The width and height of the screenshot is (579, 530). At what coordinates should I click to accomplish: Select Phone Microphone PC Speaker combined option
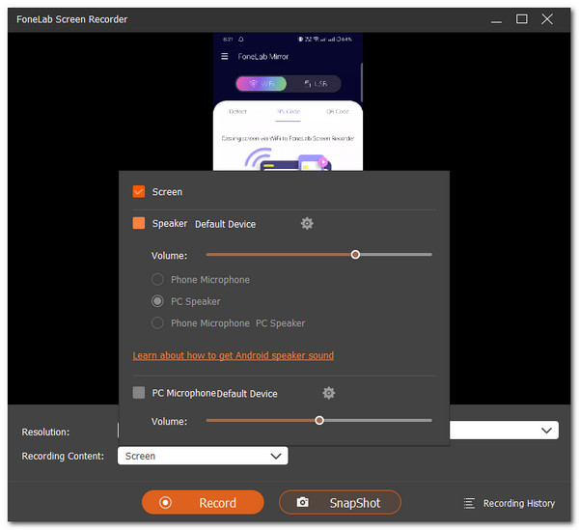(x=157, y=323)
